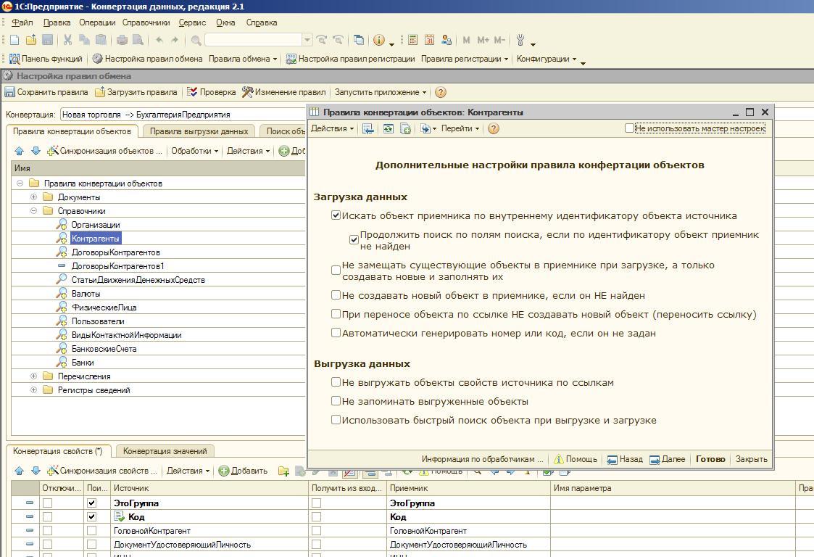814x557 pixels.
Task: Open the Перейти dropdown in the dialog
Action: coord(460,128)
